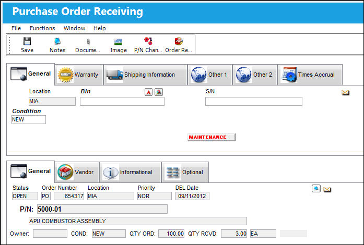Switch to the Warranty tab
This screenshot has height=245, width=364.
pyautogui.click(x=79, y=75)
